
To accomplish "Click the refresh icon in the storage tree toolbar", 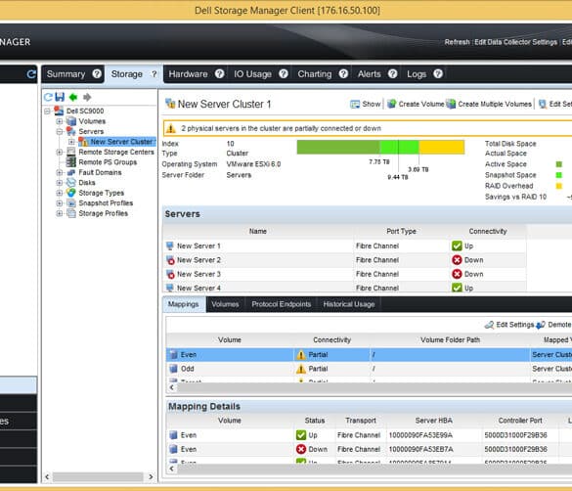I will coord(48,97).
